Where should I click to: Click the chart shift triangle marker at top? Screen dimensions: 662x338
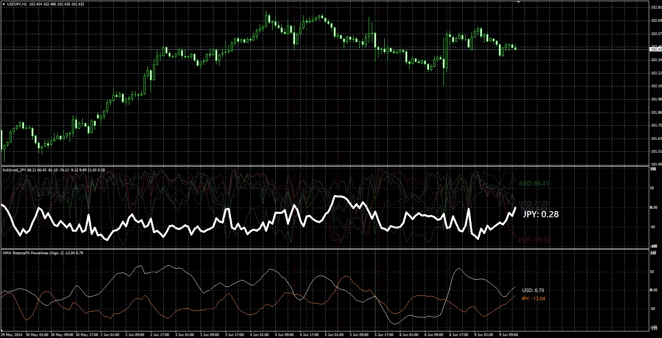(518, 2)
